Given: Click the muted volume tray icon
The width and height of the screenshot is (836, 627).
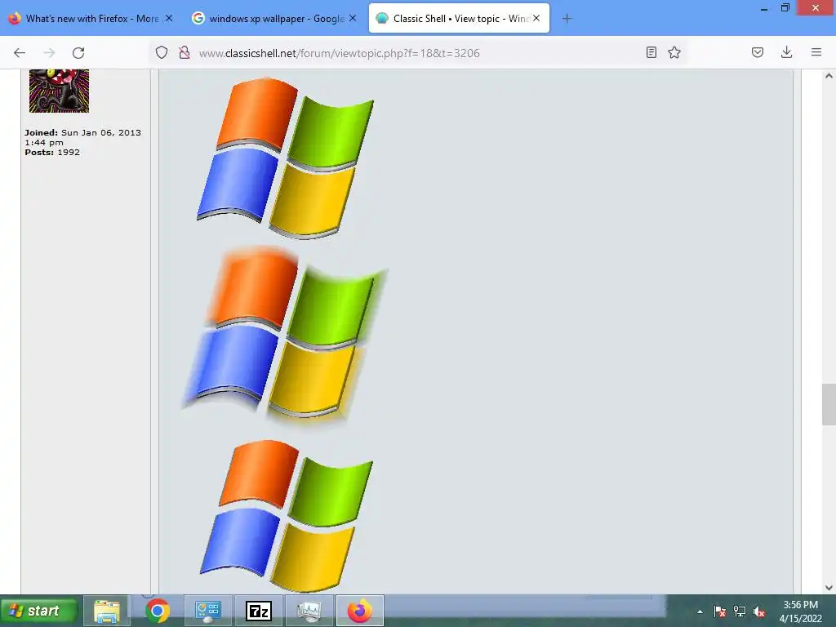Looking at the screenshot, I should pyautogui.click(x=759, y=611).
